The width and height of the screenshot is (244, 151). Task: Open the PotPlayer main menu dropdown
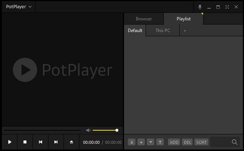tap(19, 7)
